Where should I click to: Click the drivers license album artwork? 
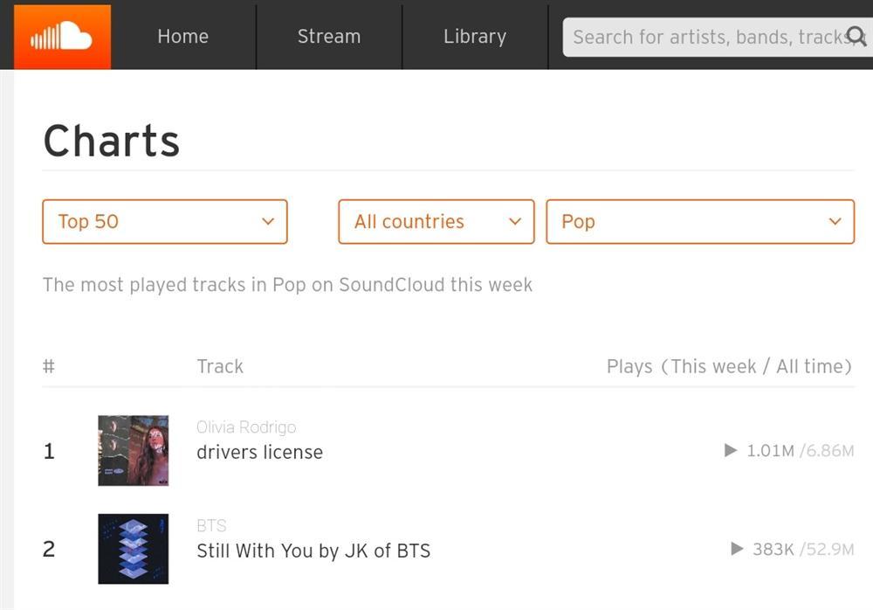[133, 451]
